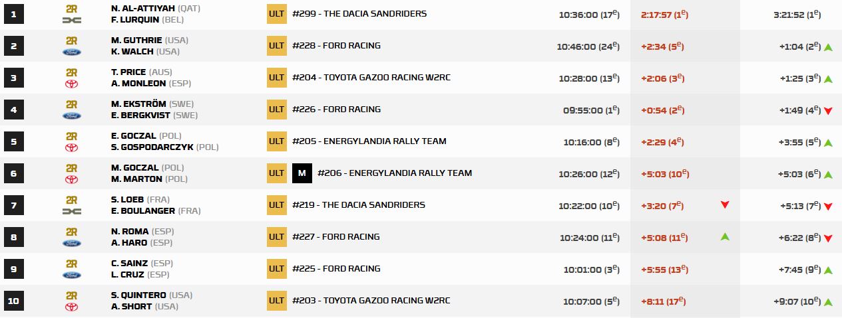Click the position 1 number badge
The height and width of the screenshot is (318, 842).
click(x=13, y=14)
